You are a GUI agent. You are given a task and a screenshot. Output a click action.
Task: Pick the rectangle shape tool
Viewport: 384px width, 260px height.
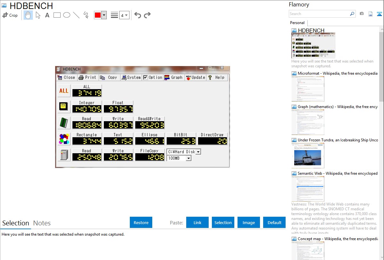57,15
